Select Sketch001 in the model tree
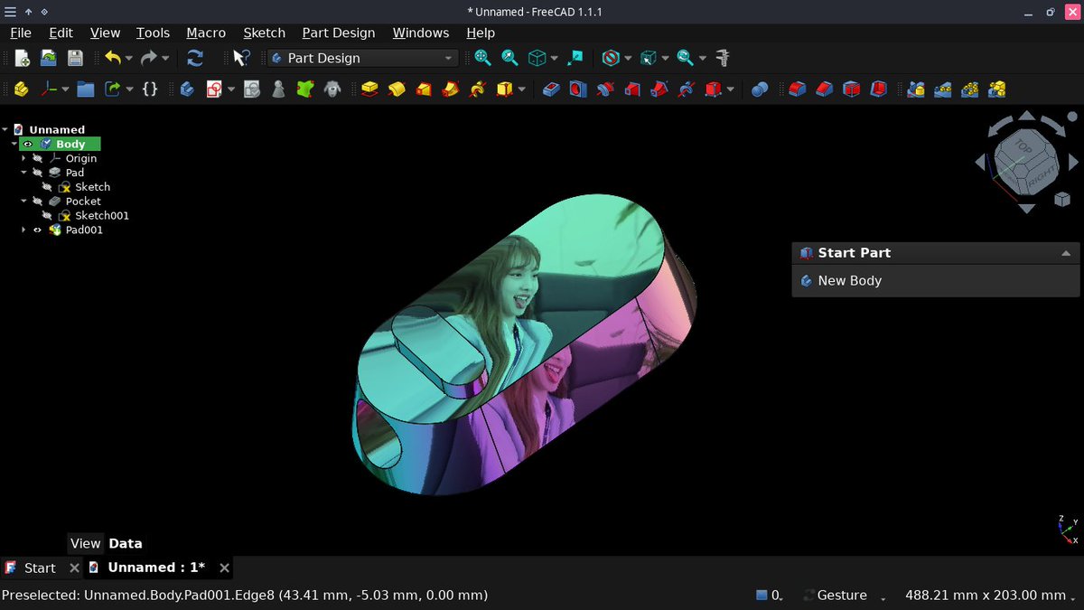This screenshot has width=1084, height=610. click(x=102, y=216)
